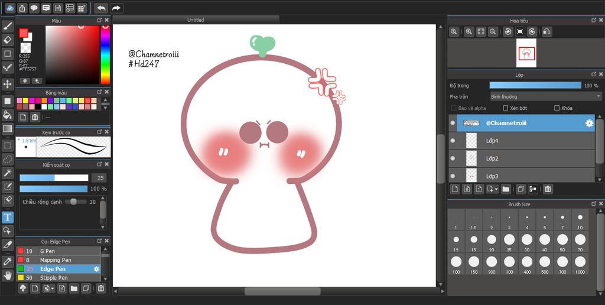This screenshot has width=605, height=305.
Task: Select the Brush tool in left toolbar
Action: pyautogui.click(x=8, y=26)
